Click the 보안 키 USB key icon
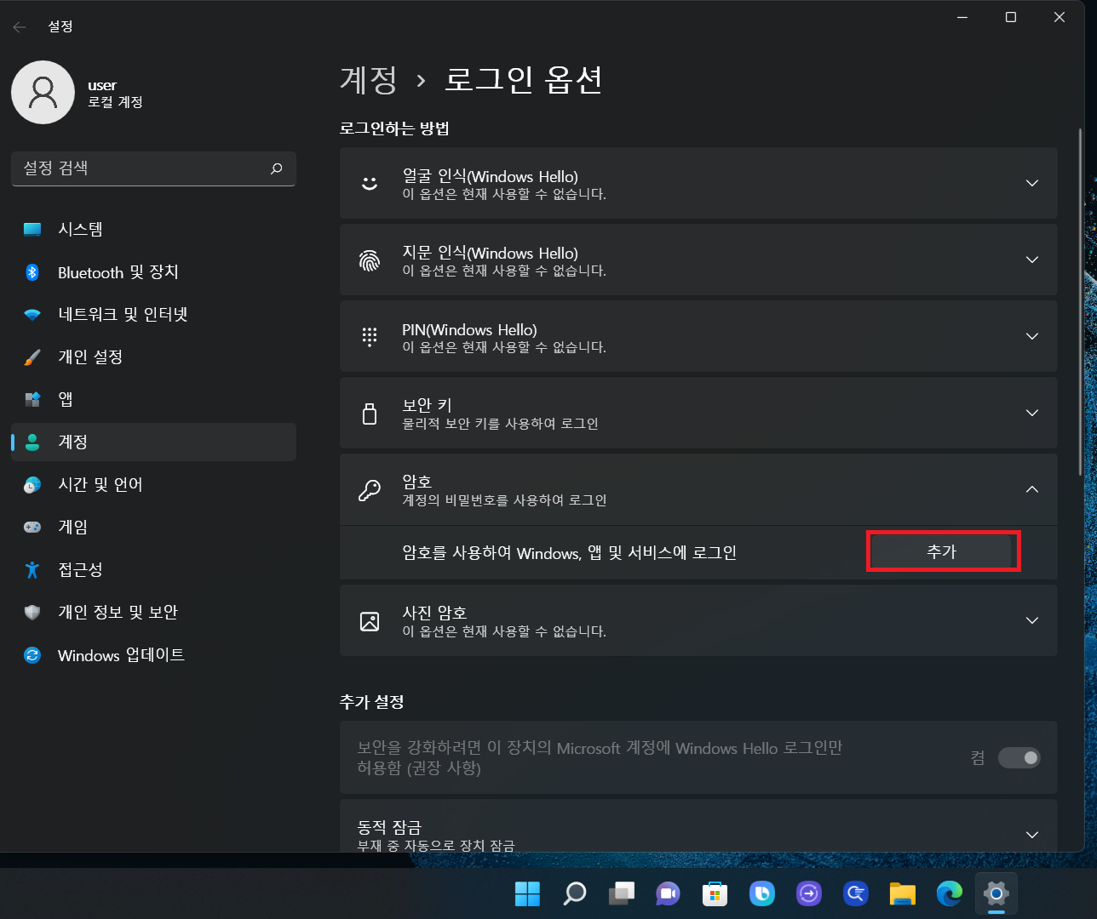The height and width of the screenshot is (919, 1097). 370,414
